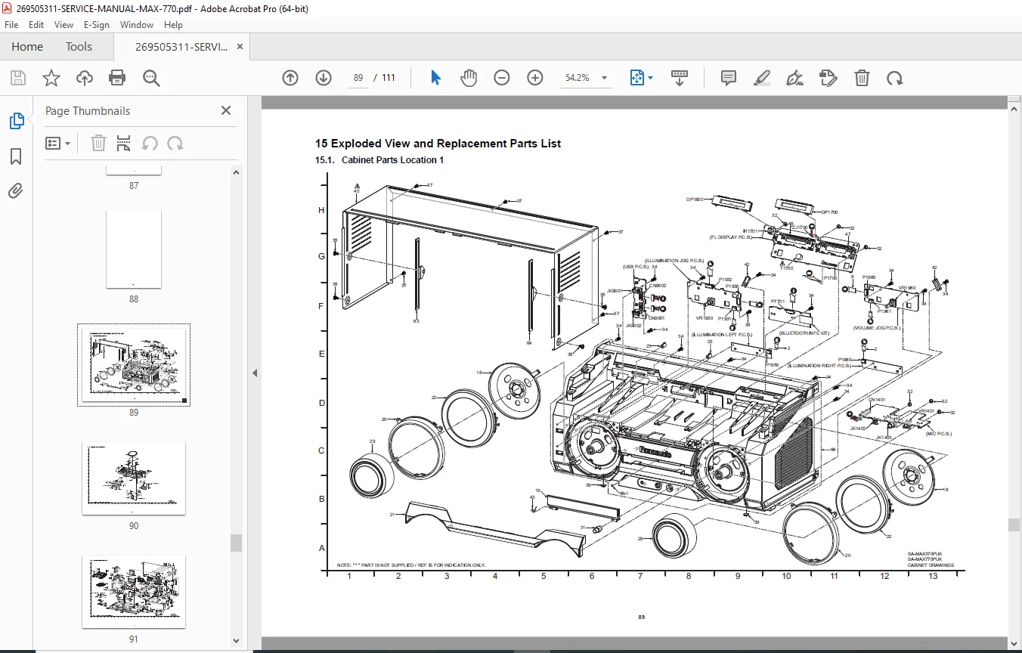Toggle scrolling mode keyboard icon
The height and width of the screenshot is (653, 1022).
tap(680, 78)
